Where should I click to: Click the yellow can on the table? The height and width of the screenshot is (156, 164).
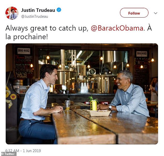94,105
